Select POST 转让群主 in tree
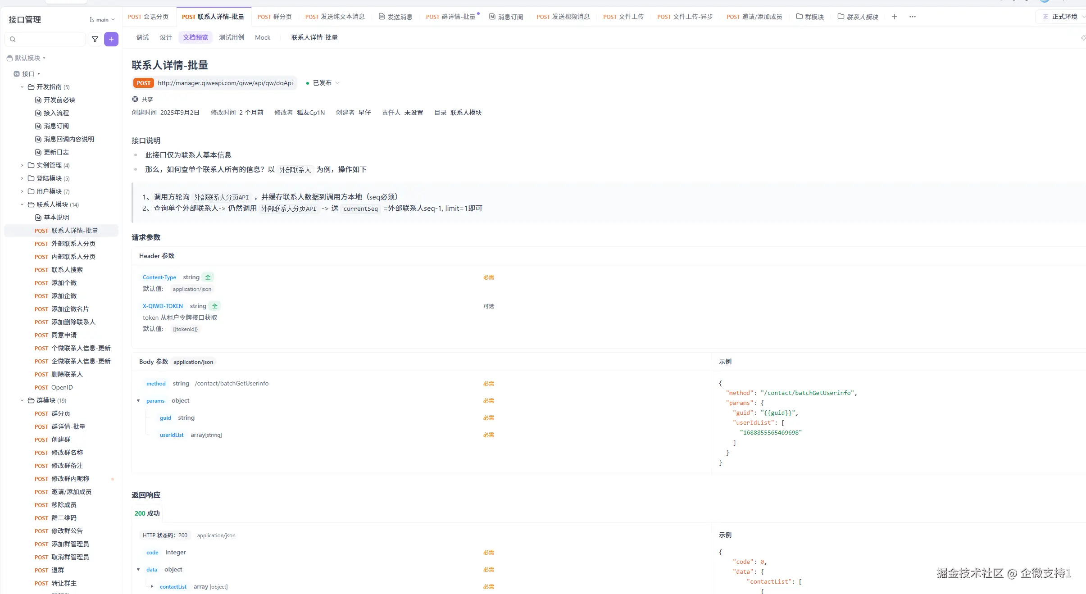1086x594 pixels. pos(55,583)
